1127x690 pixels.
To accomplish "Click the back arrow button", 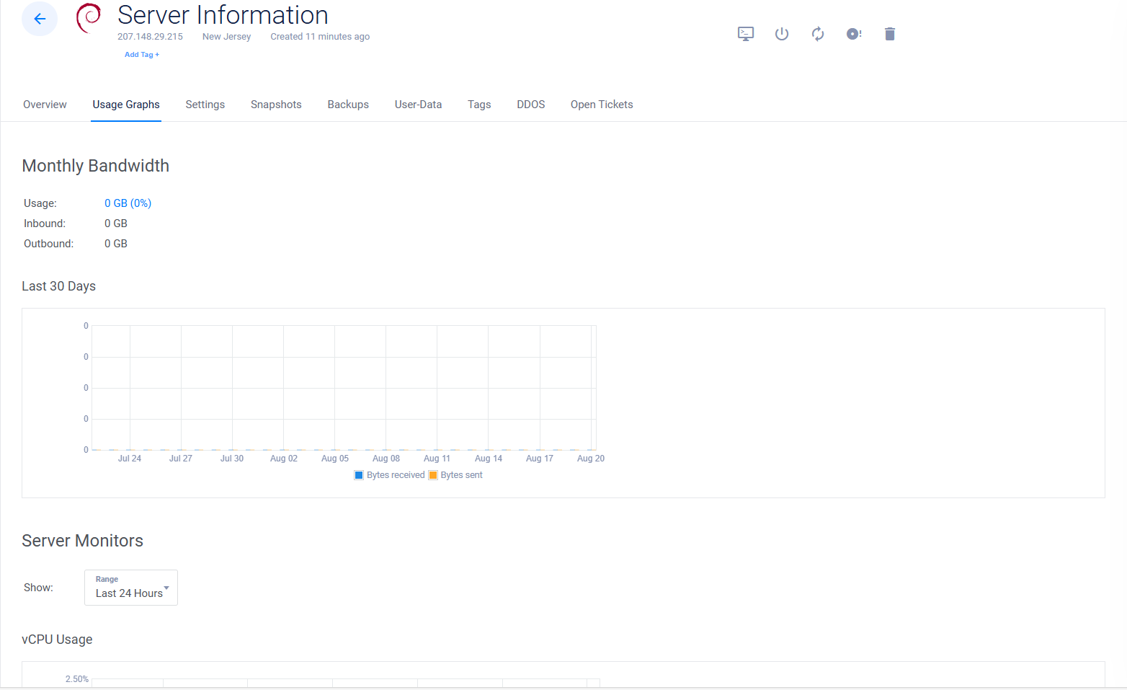I will [40, 19].
